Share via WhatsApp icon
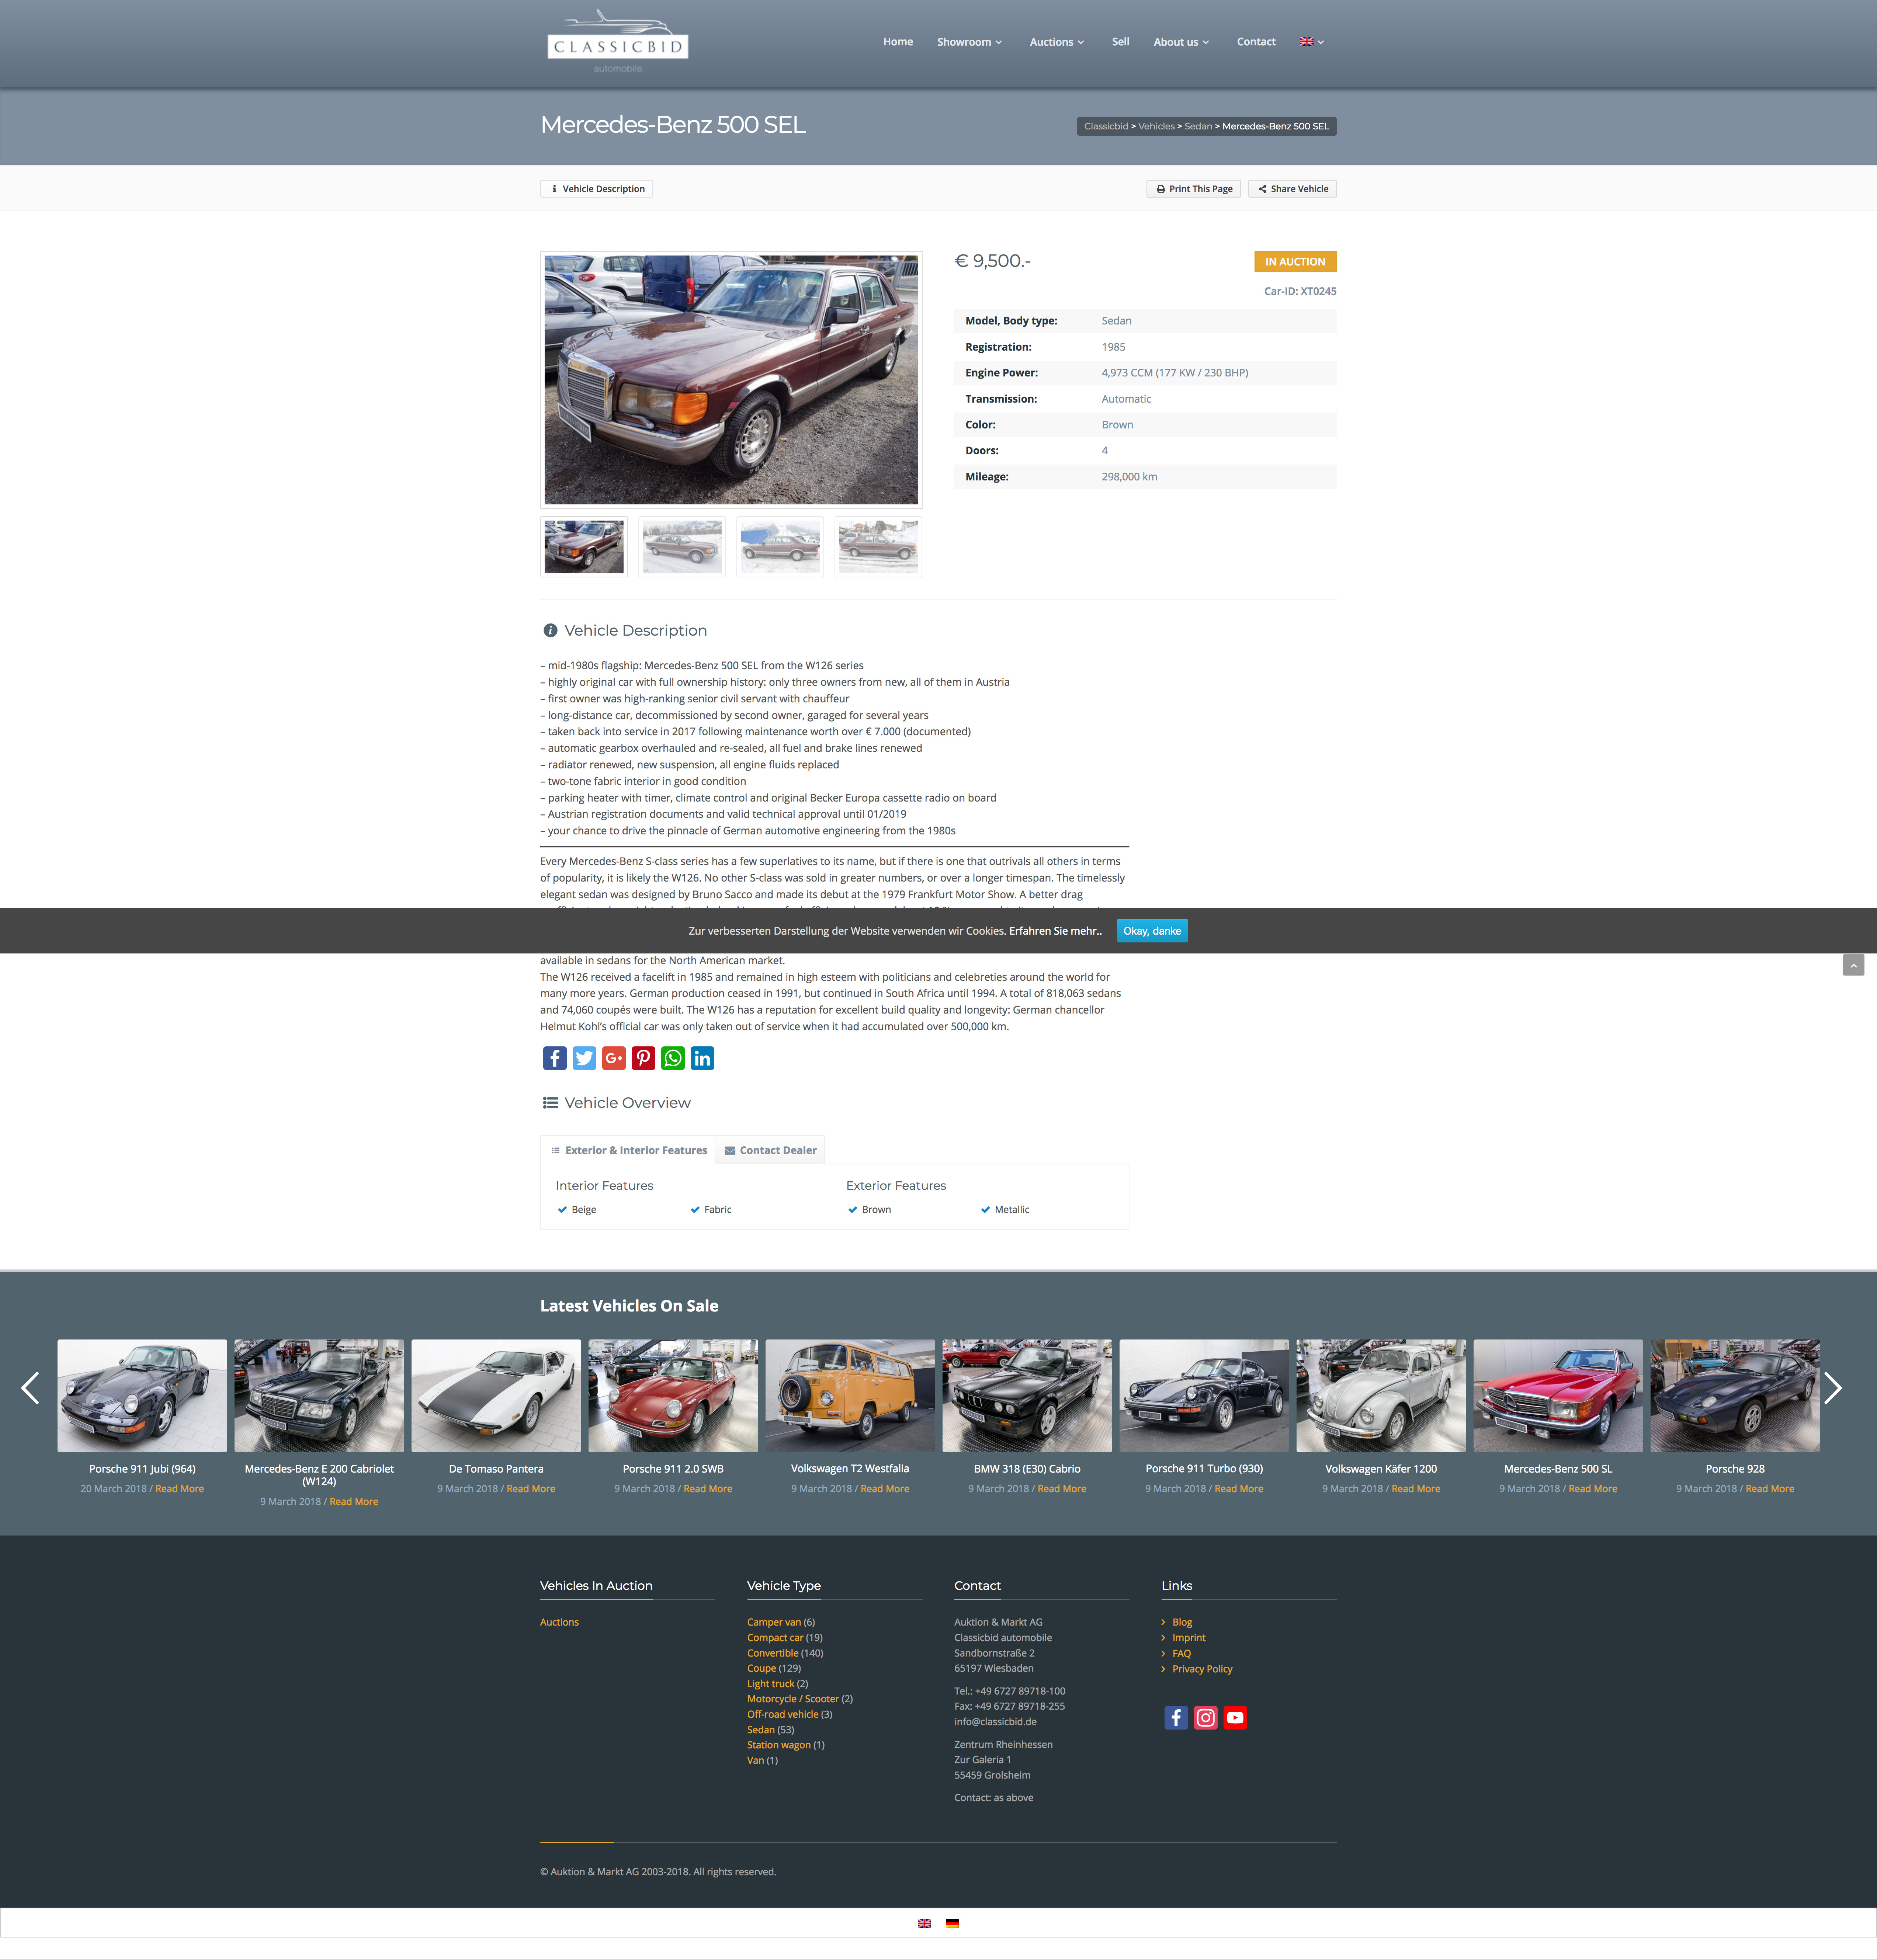The height and width of the screenshot is (1960, 1877). click(x=673, y=1058)
